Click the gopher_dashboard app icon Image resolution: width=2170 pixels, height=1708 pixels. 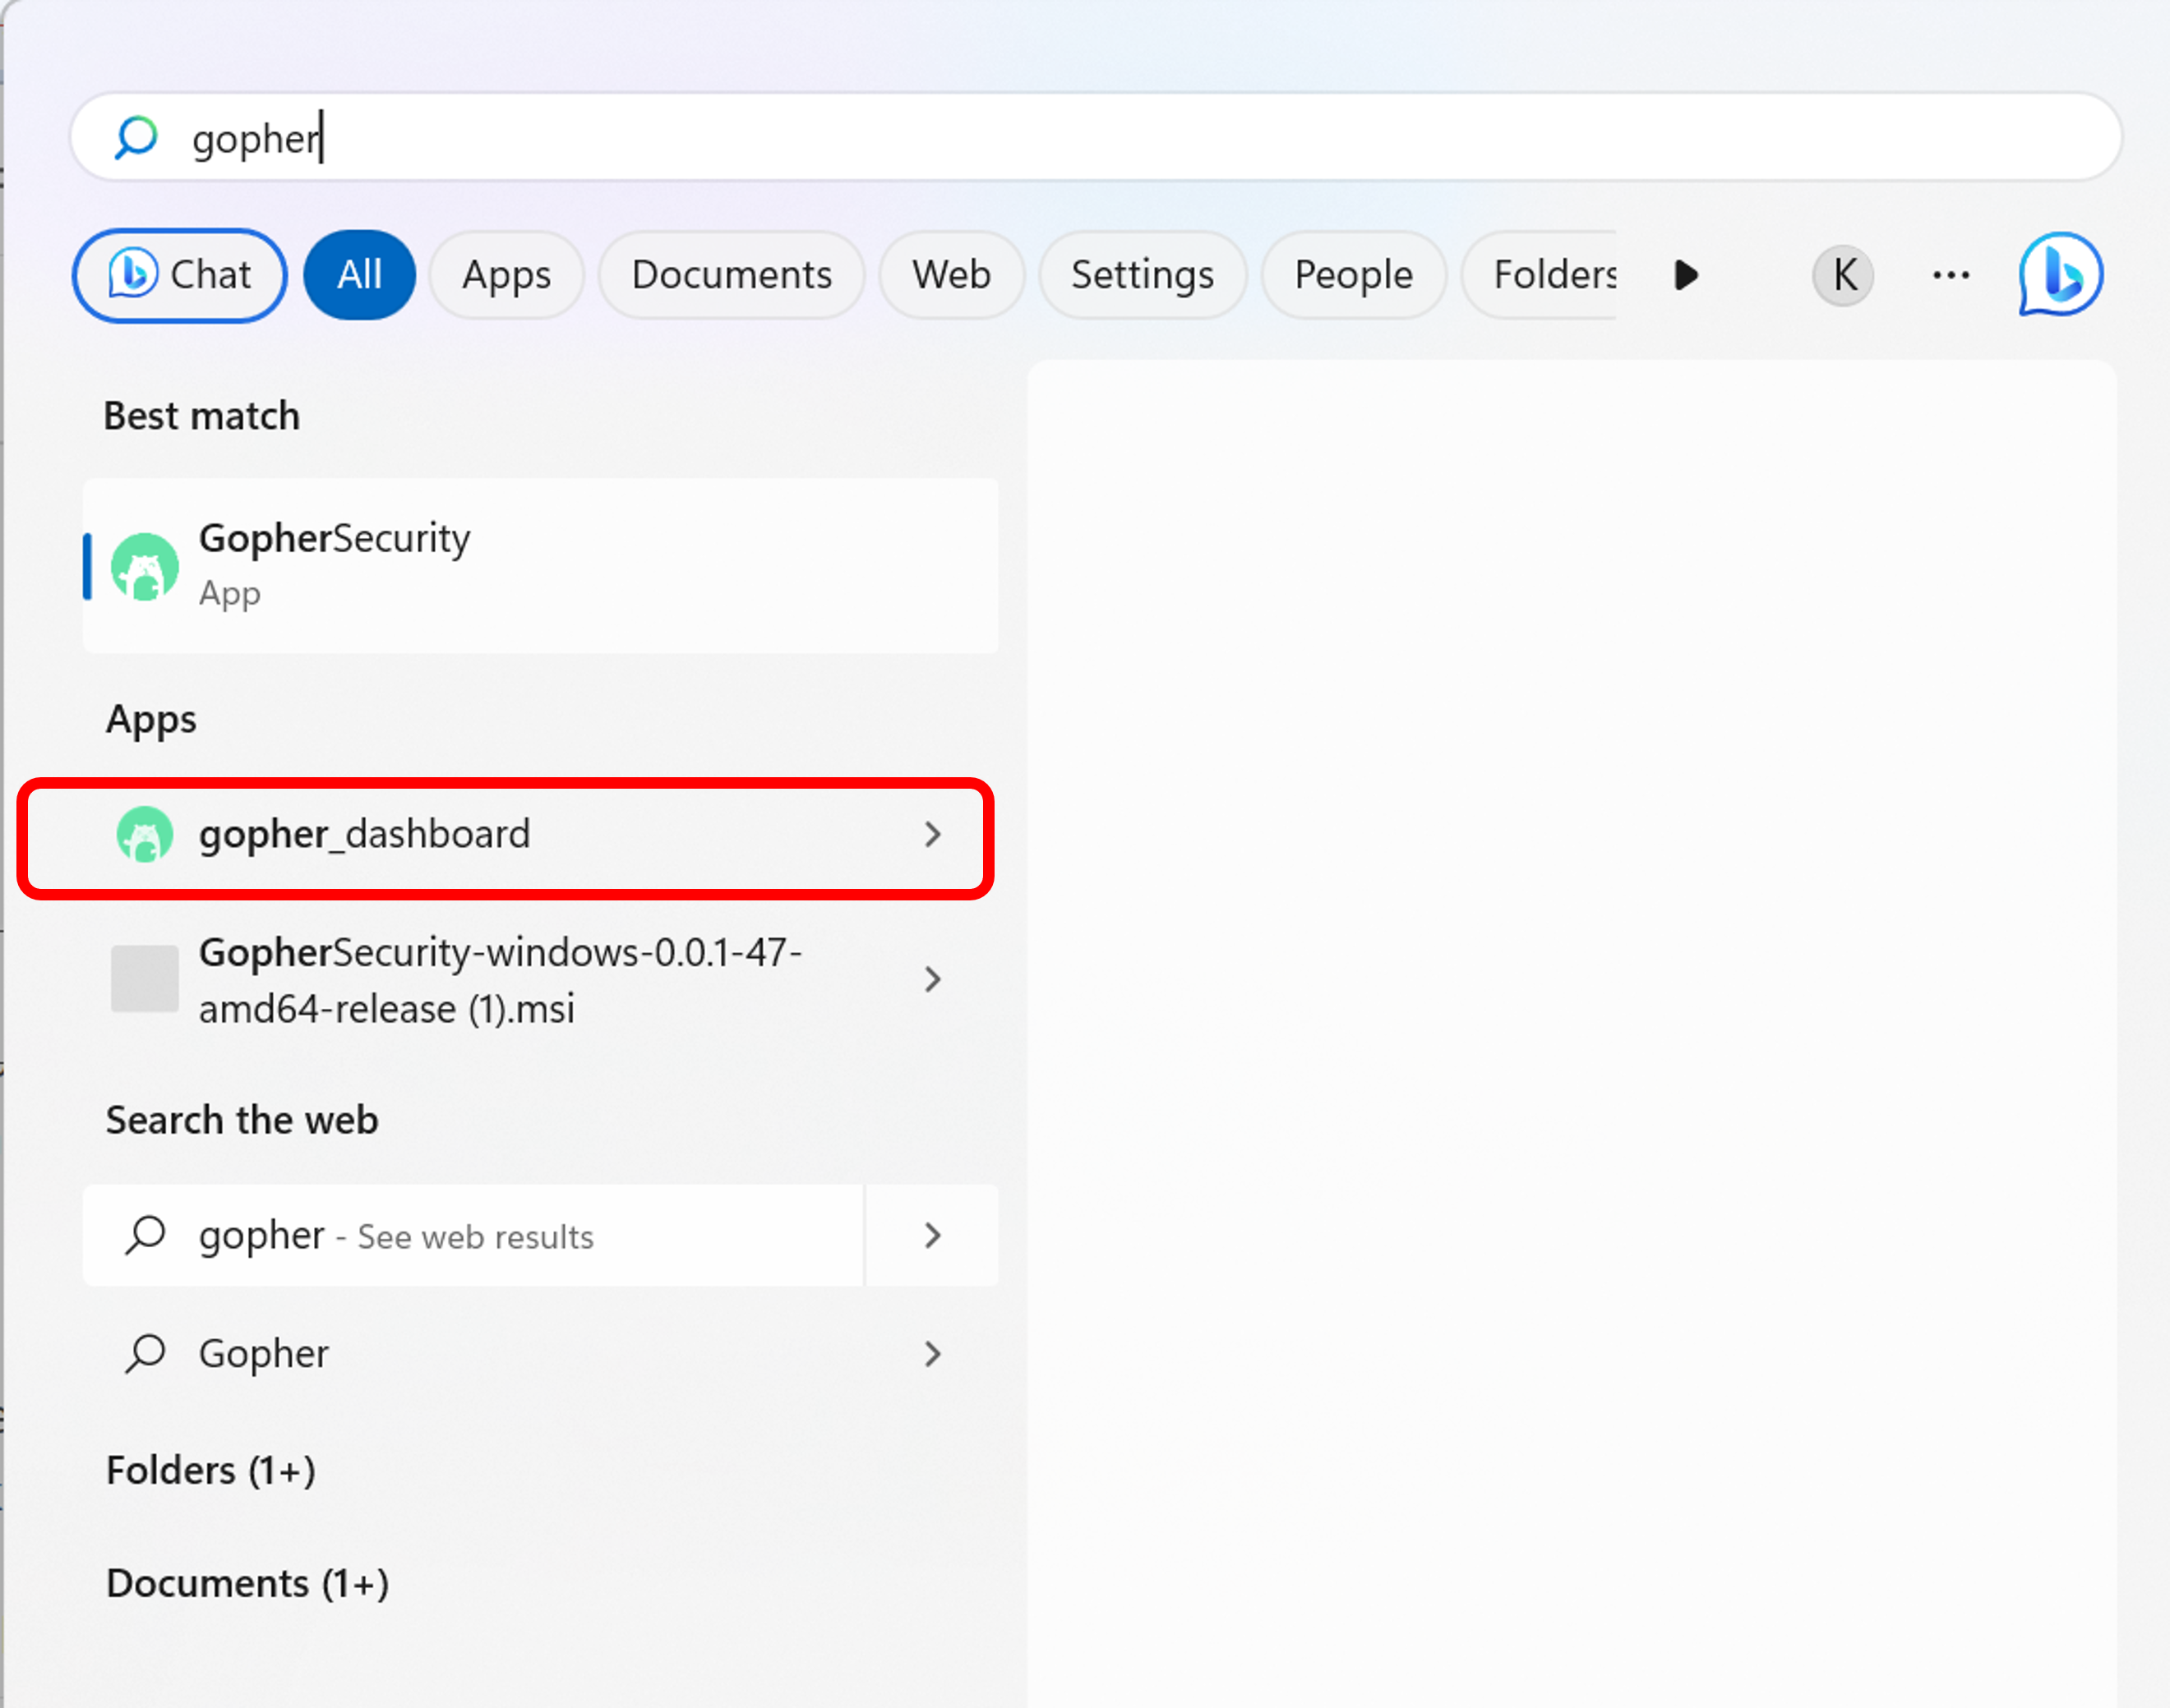[145, 834]
